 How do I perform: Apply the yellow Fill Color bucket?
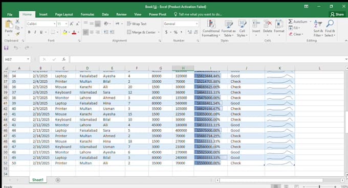[x=65, y=32]
